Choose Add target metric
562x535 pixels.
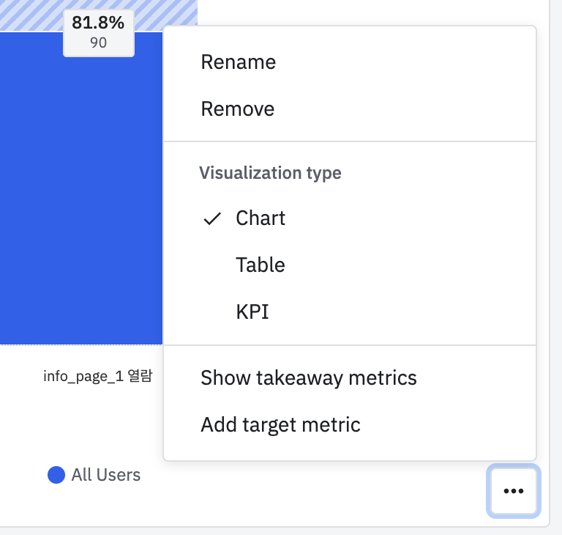point(350,424)
